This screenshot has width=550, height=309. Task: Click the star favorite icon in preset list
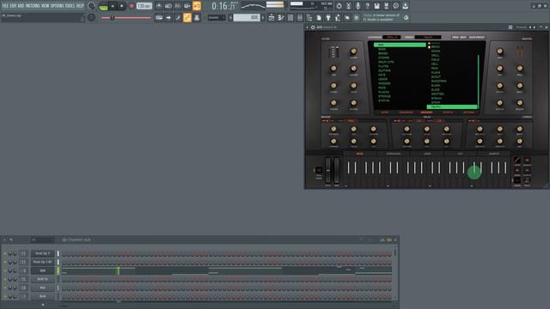click(429, 47)
